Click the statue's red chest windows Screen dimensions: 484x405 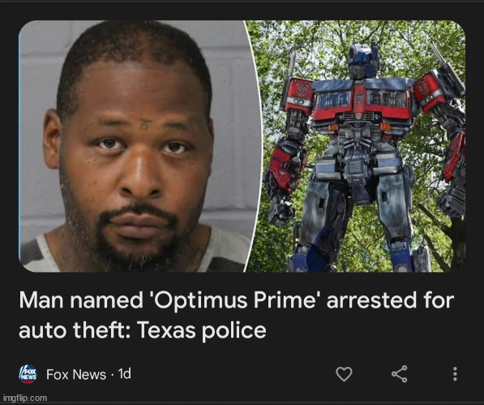point(363,100)
